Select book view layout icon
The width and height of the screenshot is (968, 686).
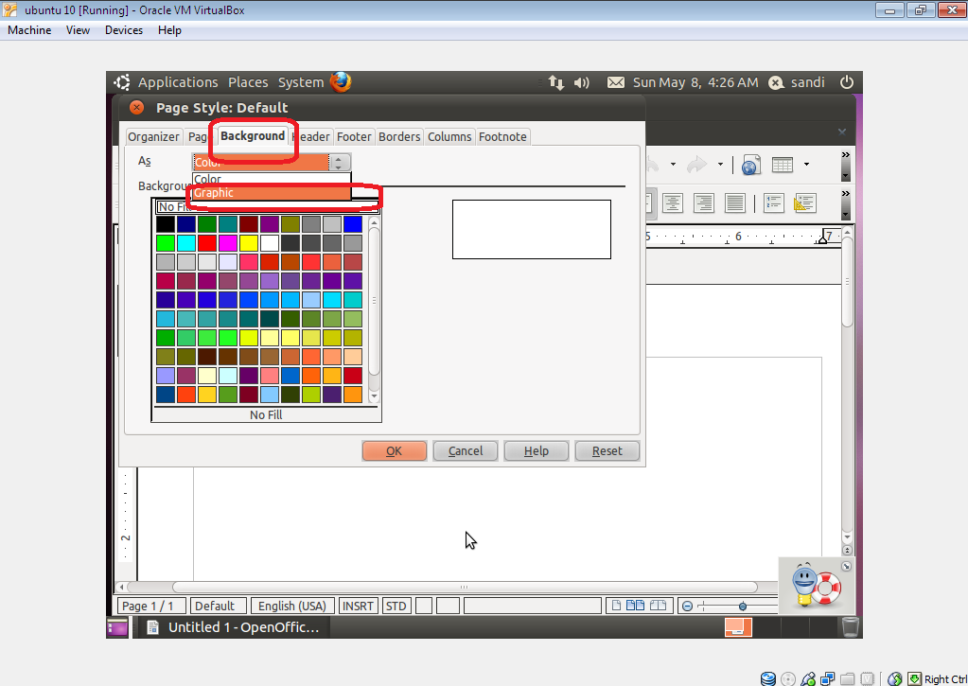658,606
